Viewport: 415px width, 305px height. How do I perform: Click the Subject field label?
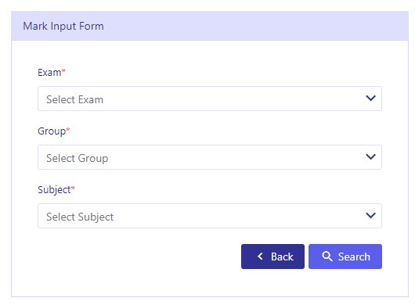point(54,190)
